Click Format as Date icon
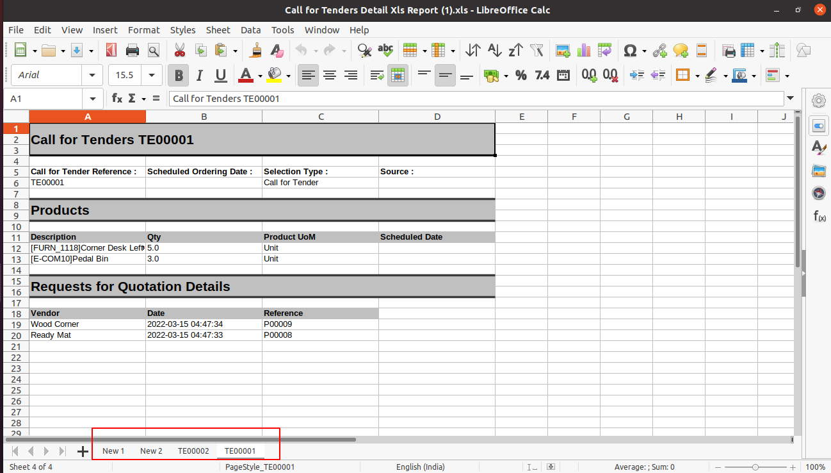This screenshot has width=831, height=473. click(563, 75)
